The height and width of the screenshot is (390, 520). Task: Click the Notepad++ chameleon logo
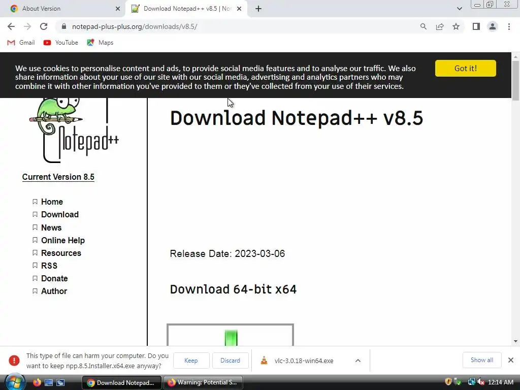pyautogui.click(x=74, y=131)
